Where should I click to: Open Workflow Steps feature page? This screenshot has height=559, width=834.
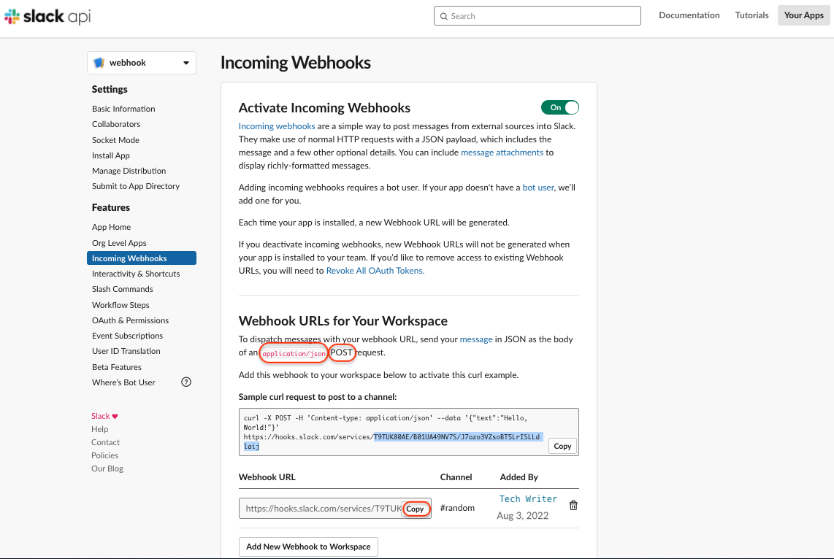pos(120,305)
